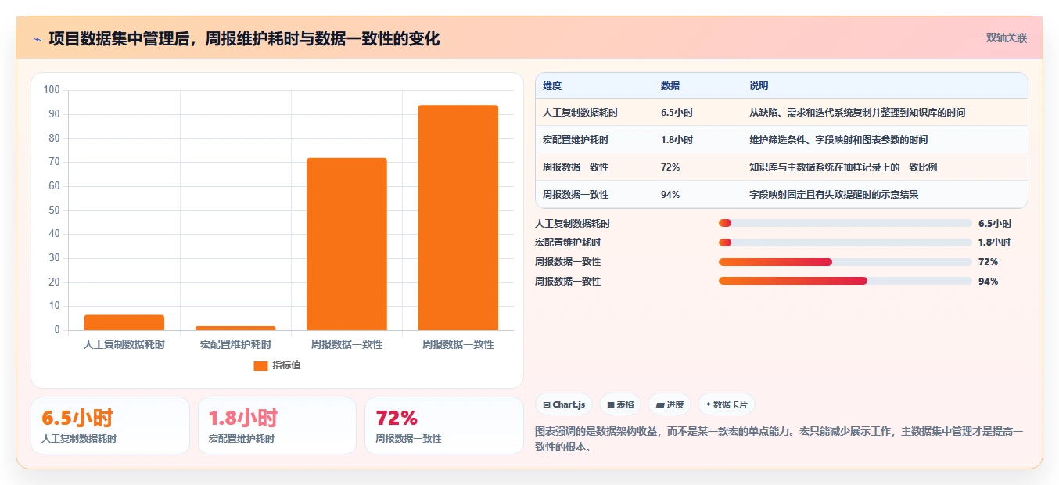Image resolution: width=1059 pixels, height=485 pixels.
Task: Click the 94% table cell
Action: (x=670, y=195)
